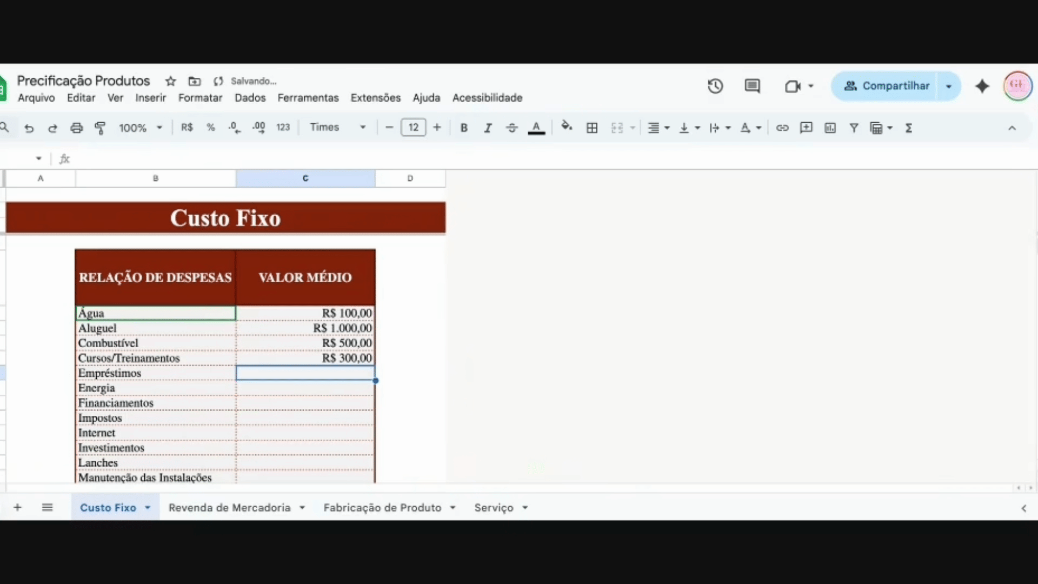Open the Formatar menu
This screenshot has width=1038, height=584.
pyautogui.click(x=200, y=98)
